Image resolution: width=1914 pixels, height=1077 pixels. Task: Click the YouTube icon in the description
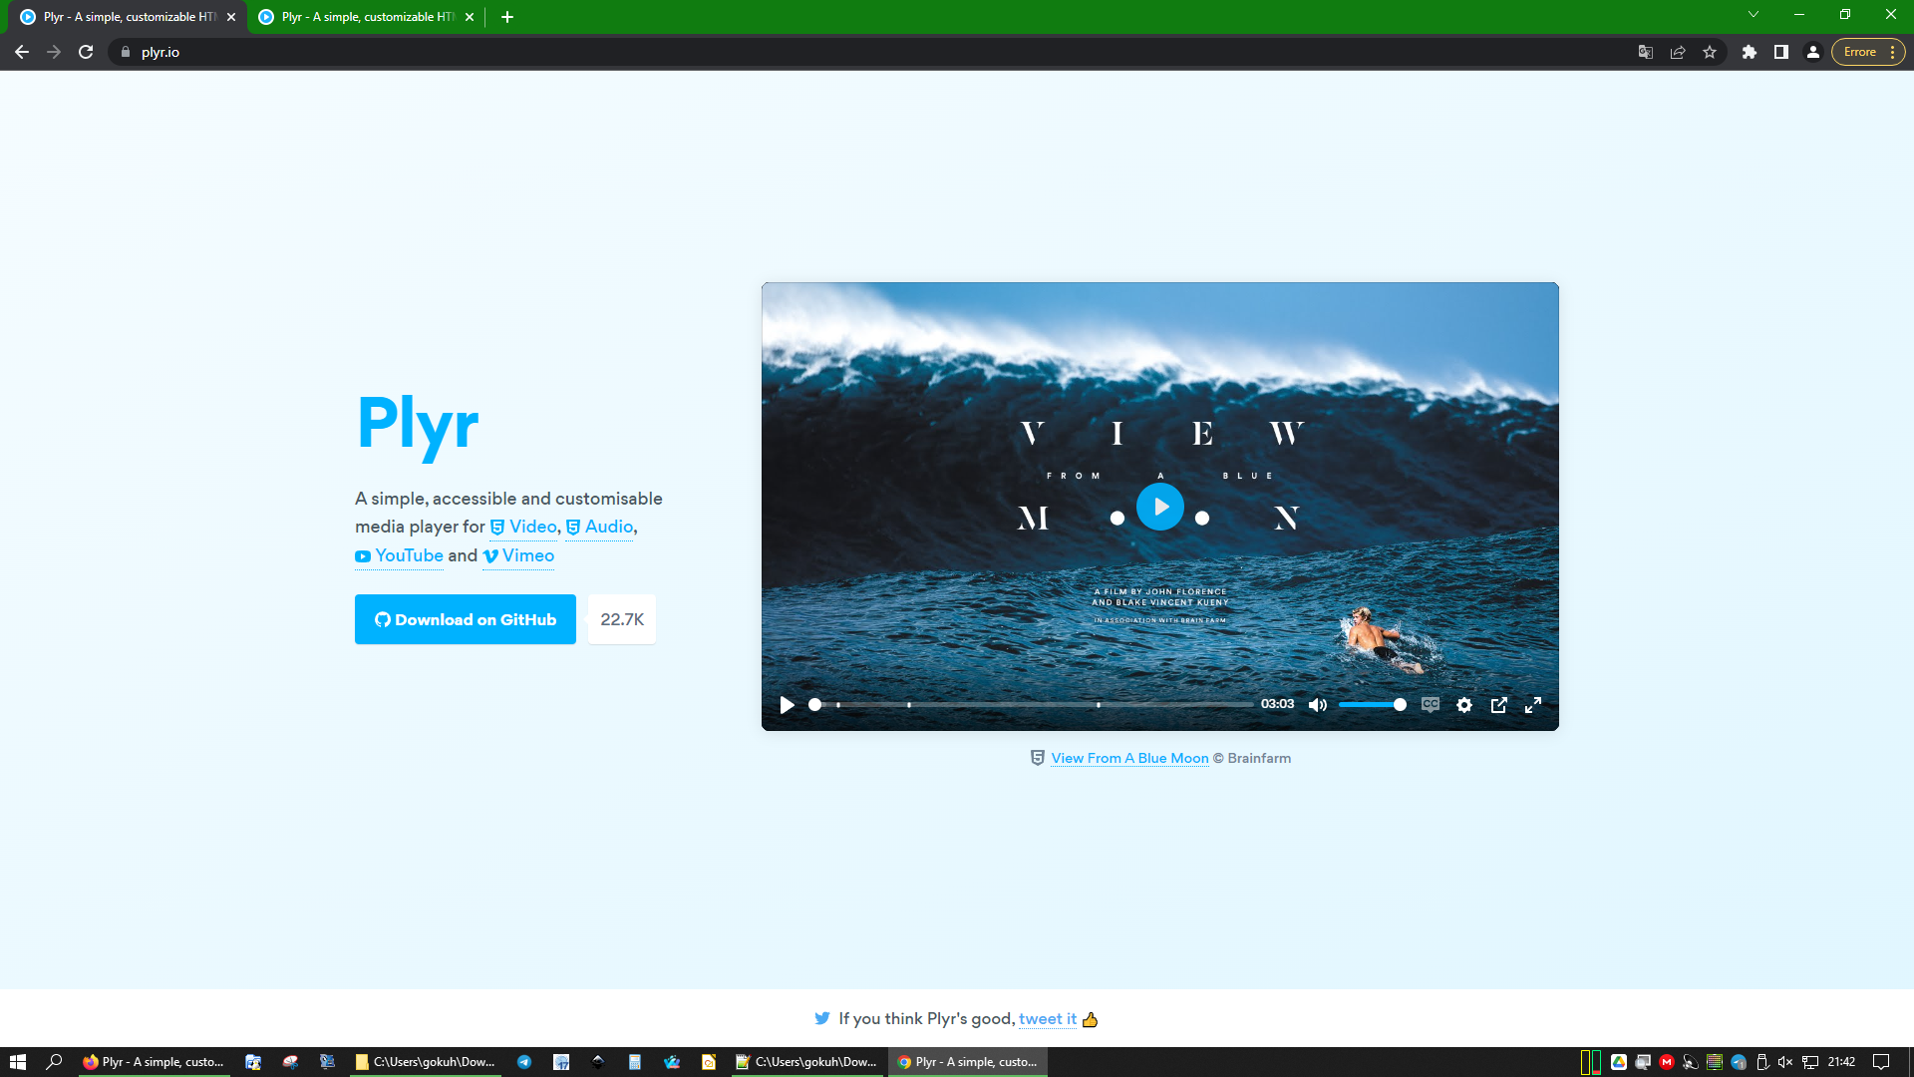pyautogui.click(x=362, y=556)
